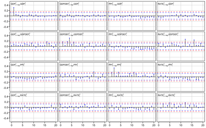Screen dimensions: 206x128
Task: Click the GDP t+lag, RATE t panel title
Action: pos(19,95)
